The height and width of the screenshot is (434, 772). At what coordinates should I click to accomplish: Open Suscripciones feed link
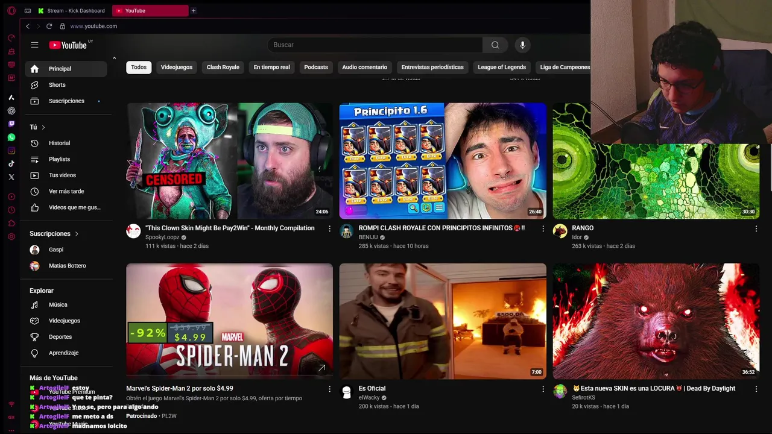tap(66, 101)
